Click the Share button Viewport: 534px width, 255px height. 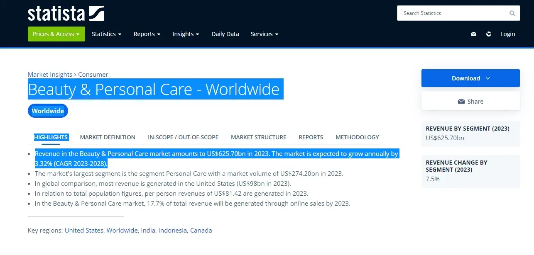point(470,102)
